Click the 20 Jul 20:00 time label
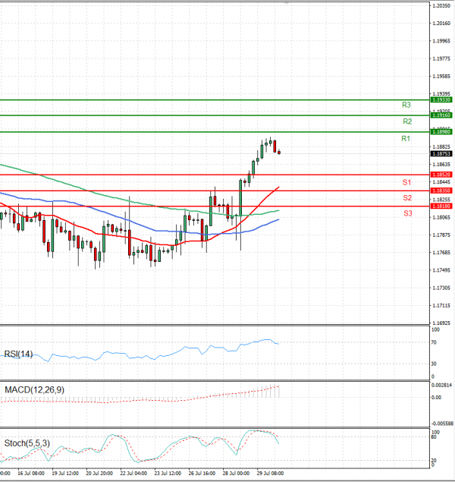455x482 pixels. tap(99, 474)
